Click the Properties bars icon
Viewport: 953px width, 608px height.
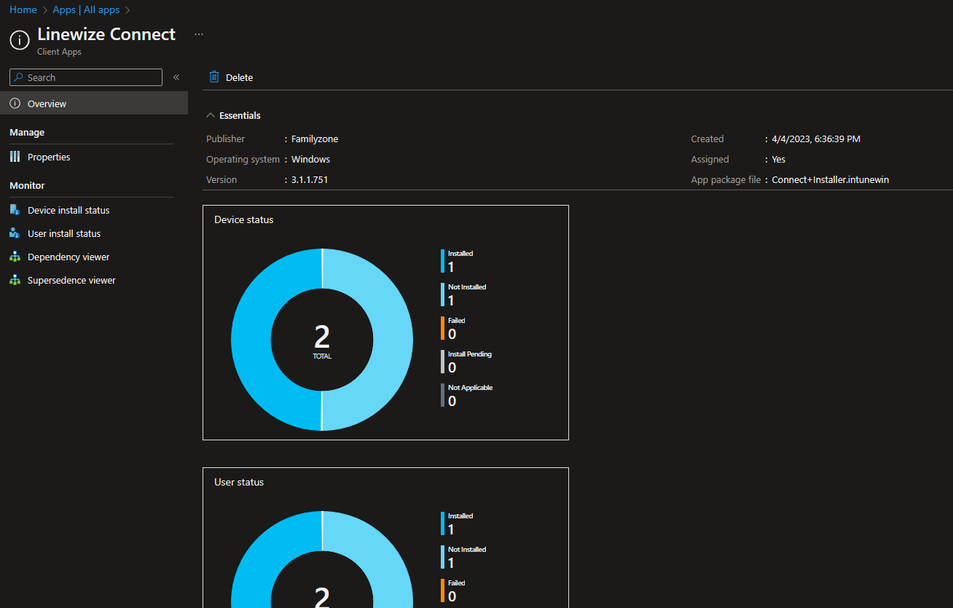(15, 157)
